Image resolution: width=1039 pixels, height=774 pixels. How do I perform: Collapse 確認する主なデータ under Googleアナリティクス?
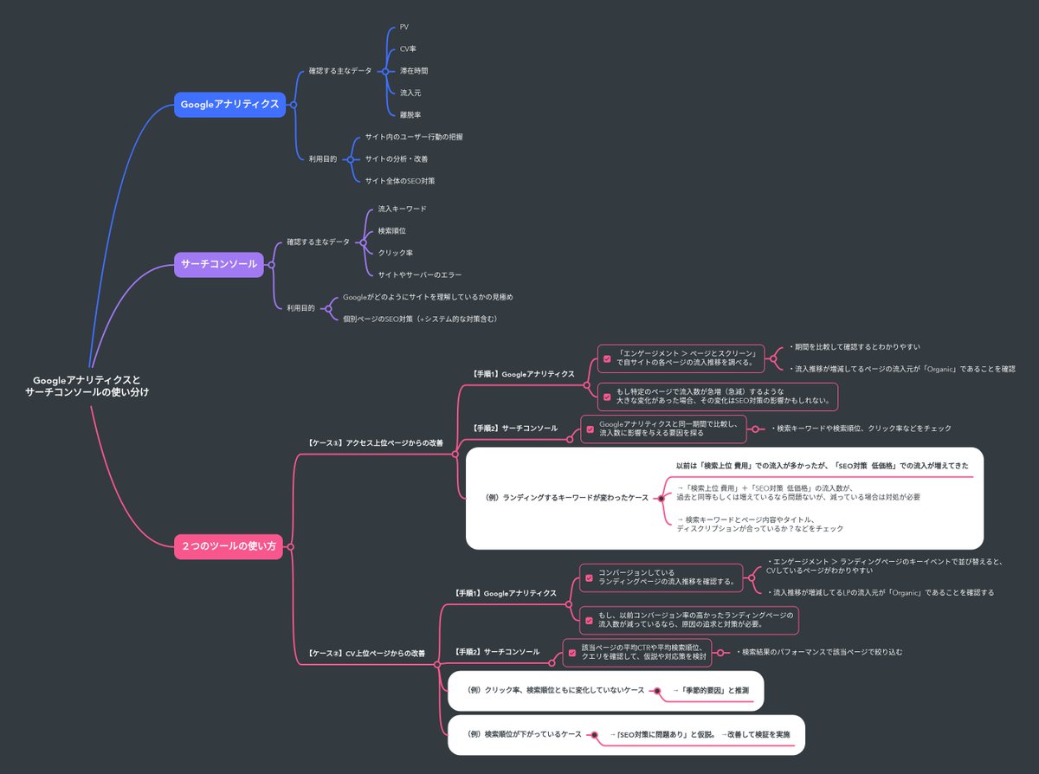coord(385,71)
